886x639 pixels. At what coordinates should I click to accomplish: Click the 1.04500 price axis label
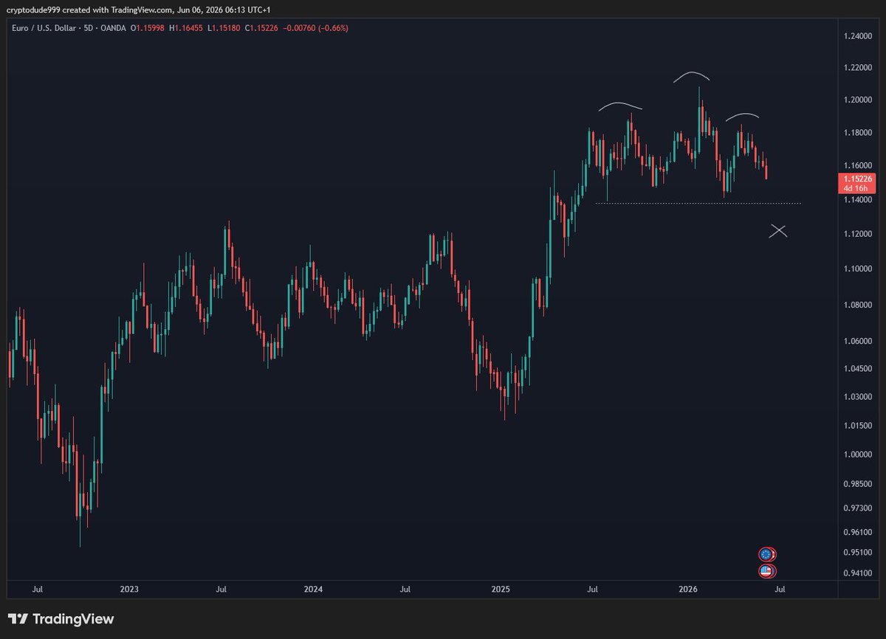[858, 369]
